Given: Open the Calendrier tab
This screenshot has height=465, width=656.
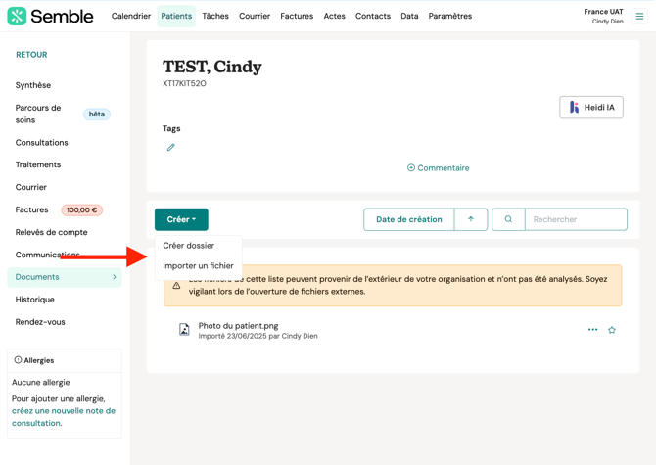Looking at the screenshot, I should pos(131,16).
